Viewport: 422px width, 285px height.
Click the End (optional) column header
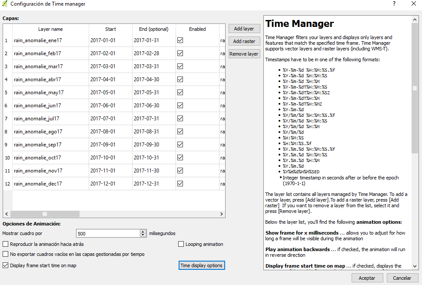pyautogui.click(x=154, y=29)
